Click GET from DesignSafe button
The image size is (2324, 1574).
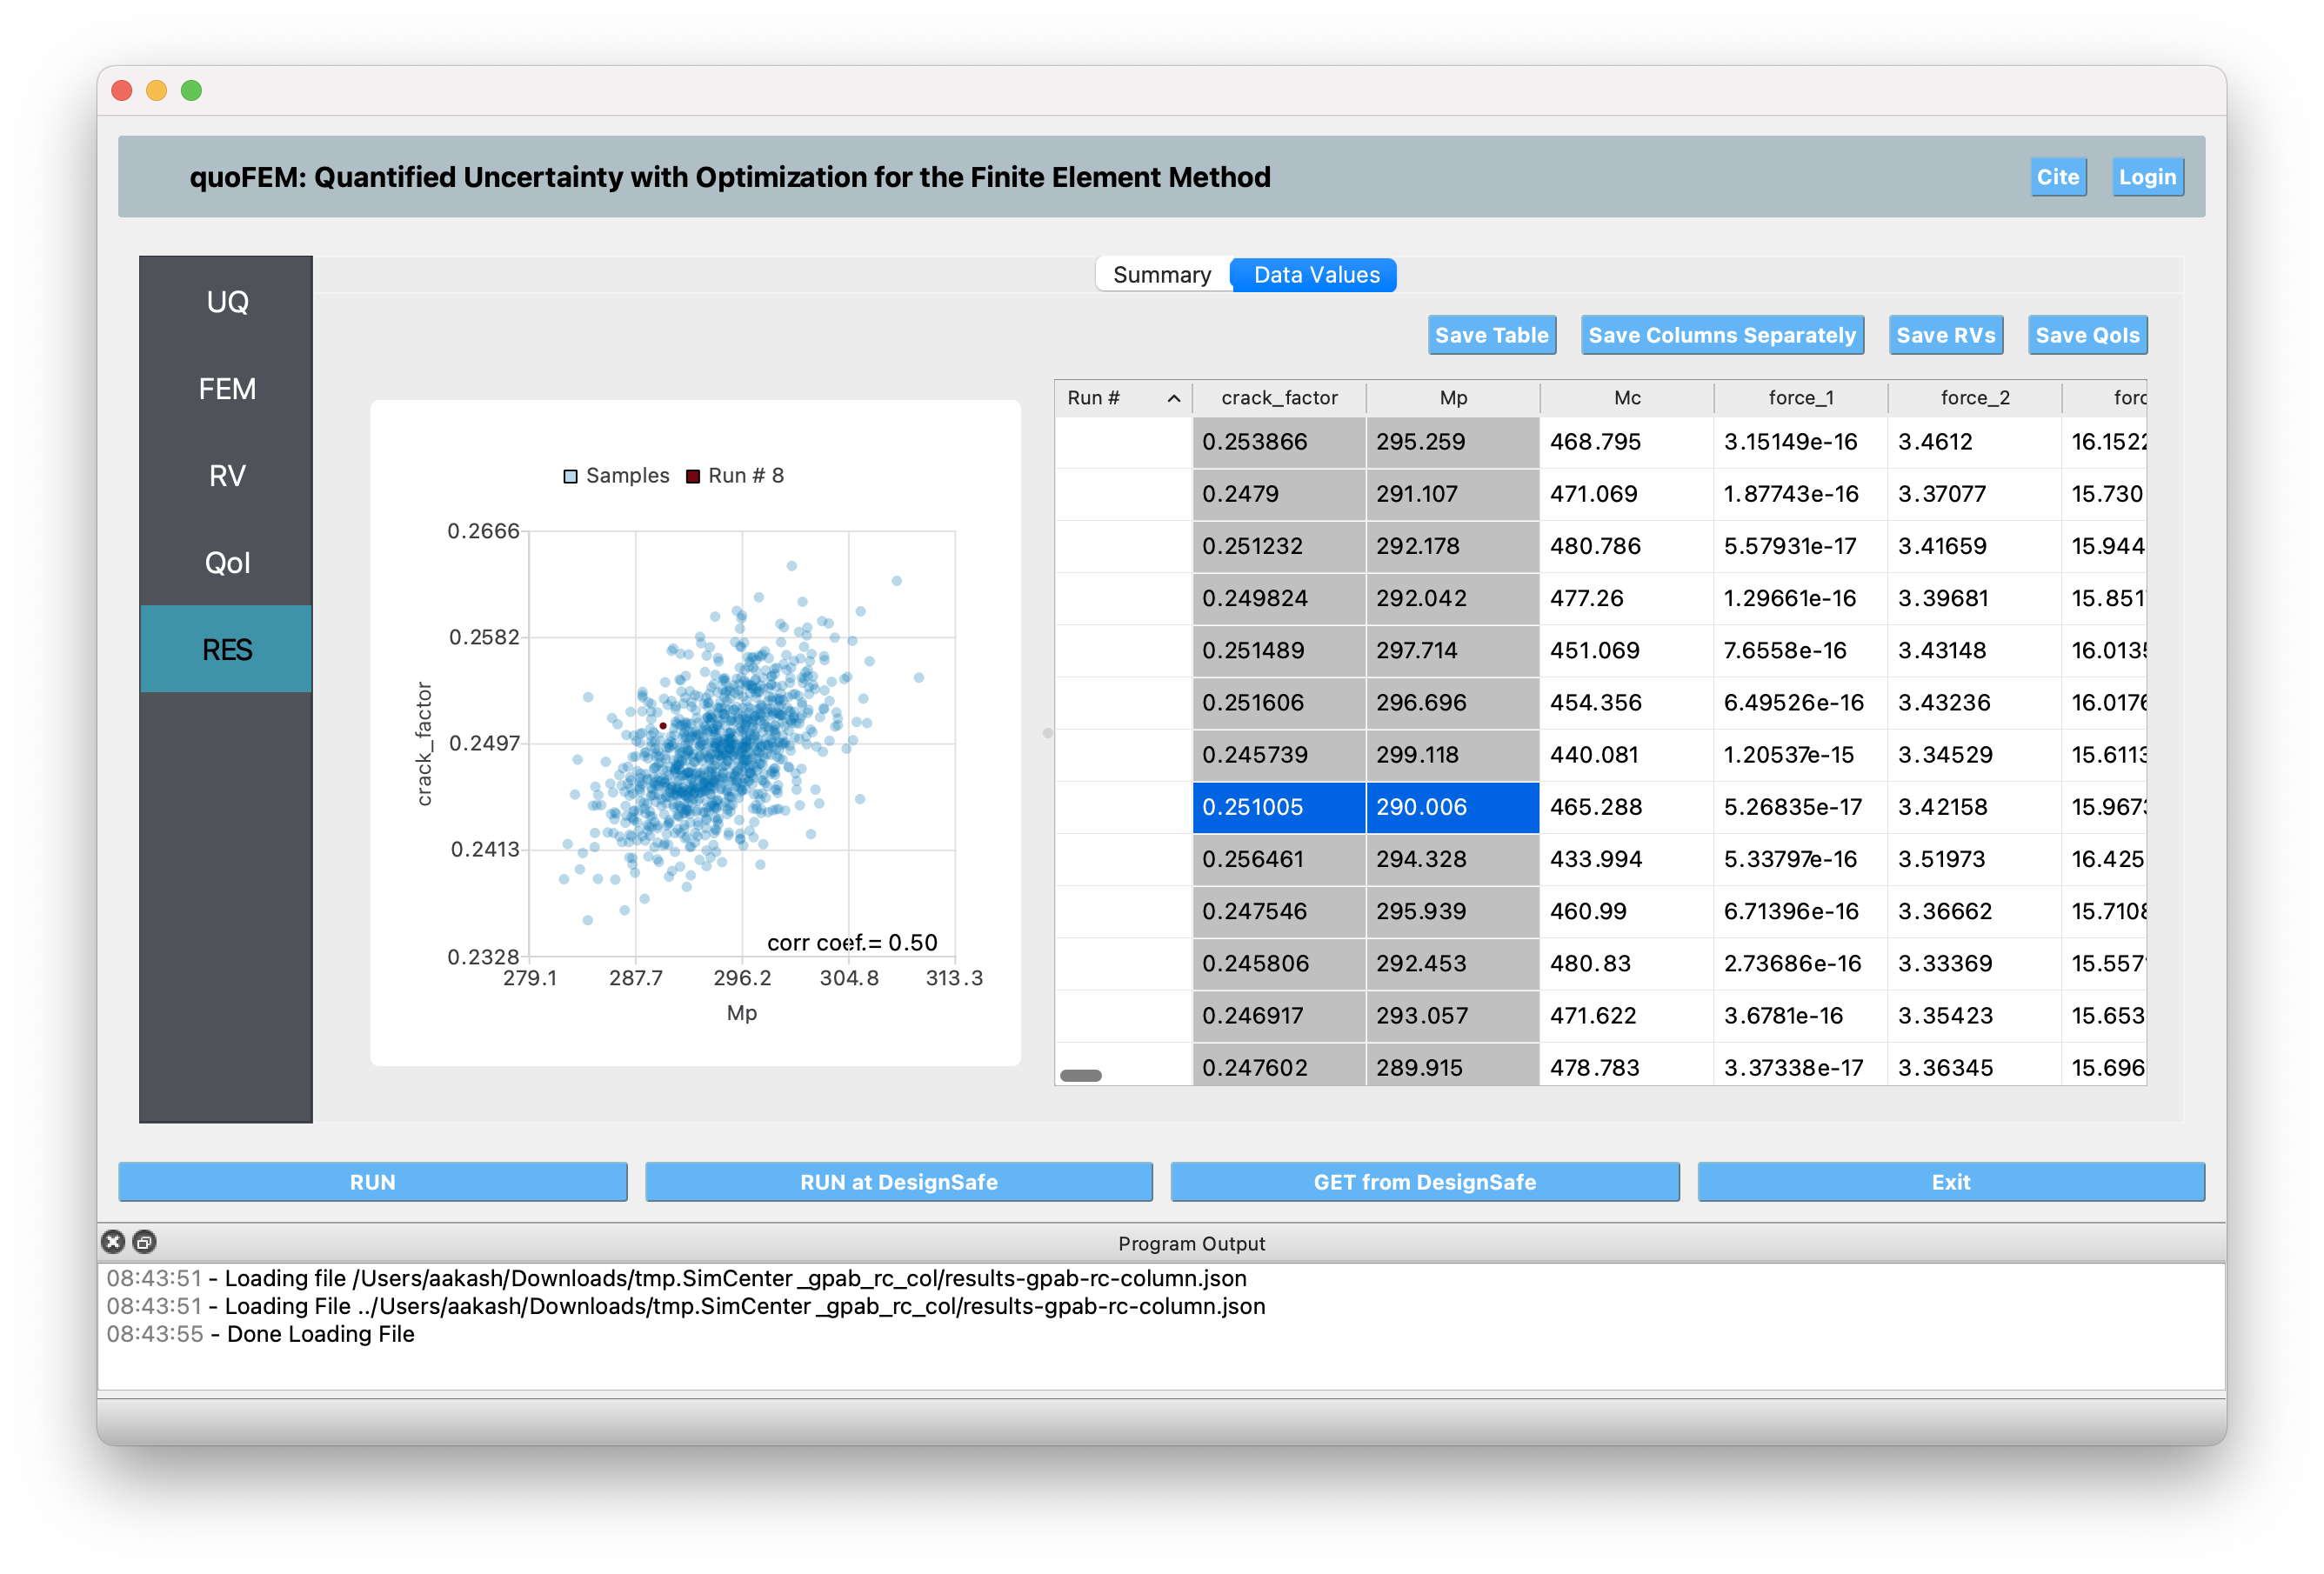point(1424,1182)
